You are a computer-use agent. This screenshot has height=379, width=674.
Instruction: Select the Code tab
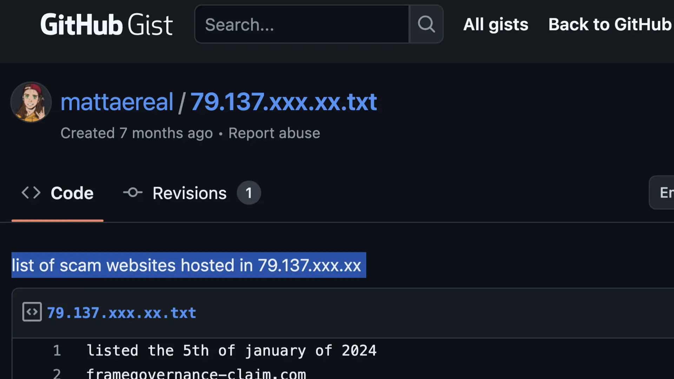pos(58,193)
